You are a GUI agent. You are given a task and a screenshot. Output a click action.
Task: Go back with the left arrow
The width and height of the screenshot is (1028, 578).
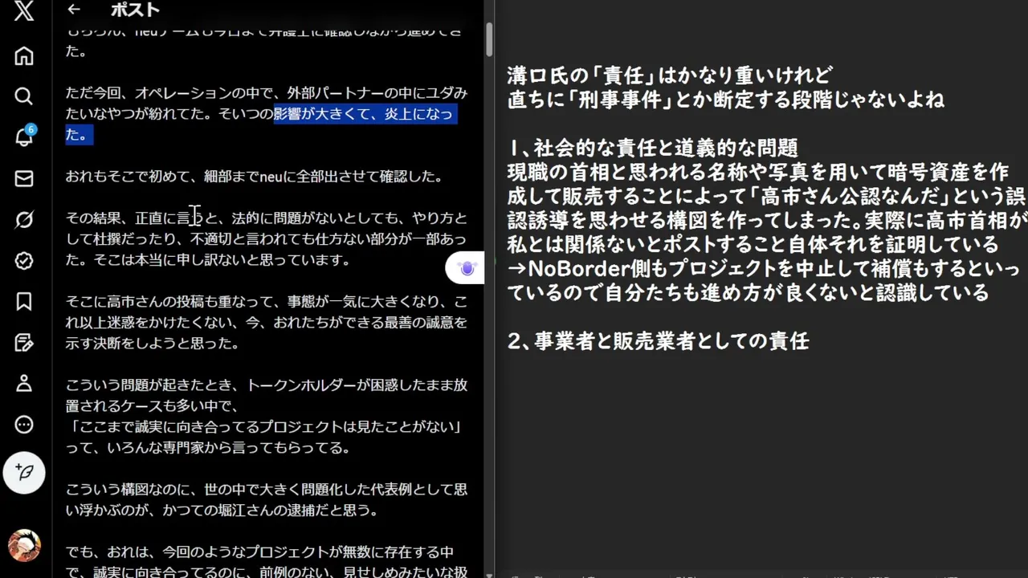coord(74,9)
